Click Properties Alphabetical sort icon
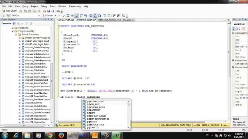The width and height of the screenshot is (248, 139). coord(239,29)
